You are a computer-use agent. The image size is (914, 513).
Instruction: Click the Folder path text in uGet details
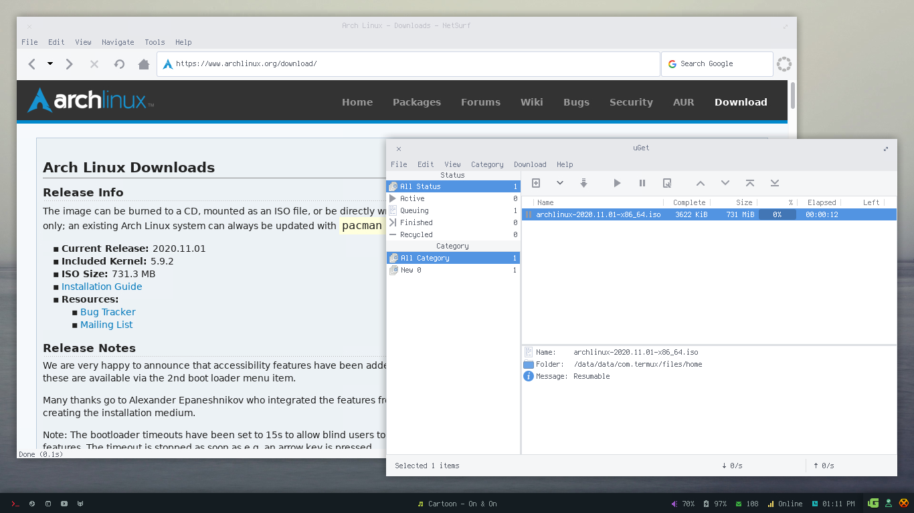[638, 364]
